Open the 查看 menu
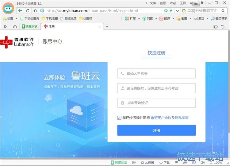The height and width of the screenshot is (166, 230). click(163, 3)
